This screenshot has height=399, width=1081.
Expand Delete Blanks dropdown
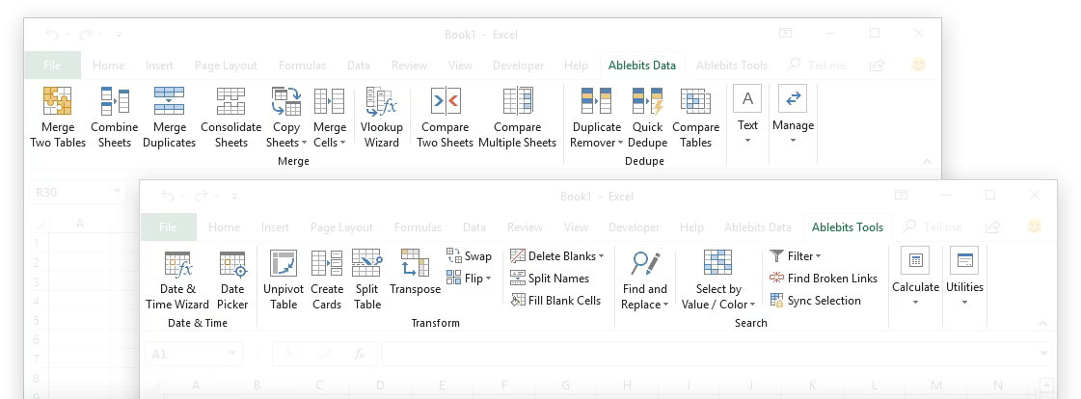pyautogui.click(x=601, y=256)
